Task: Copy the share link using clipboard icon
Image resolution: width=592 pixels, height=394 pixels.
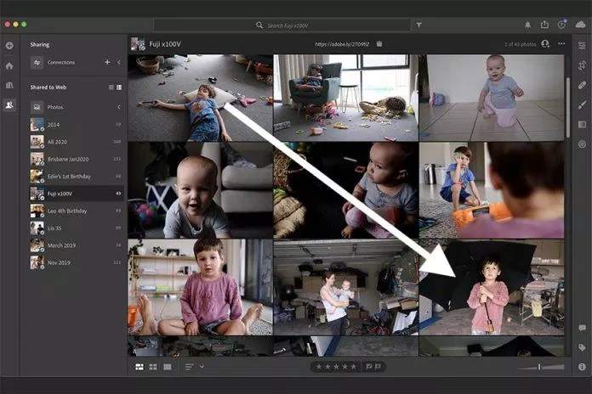Action: [x=379, y=44]
